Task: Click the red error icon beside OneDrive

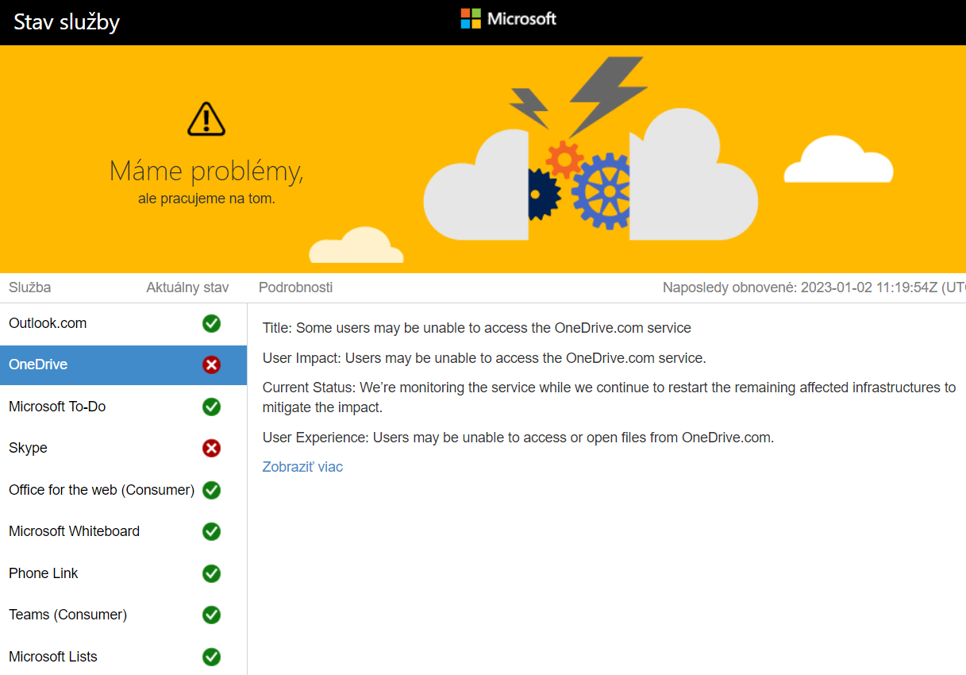Action: tap(211, 365)
